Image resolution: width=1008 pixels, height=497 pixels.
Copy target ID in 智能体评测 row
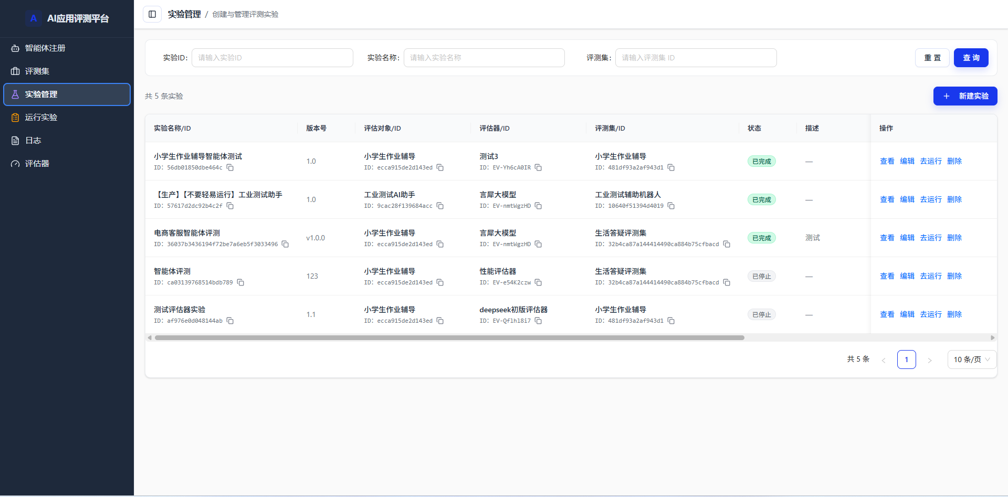(440, 282)
